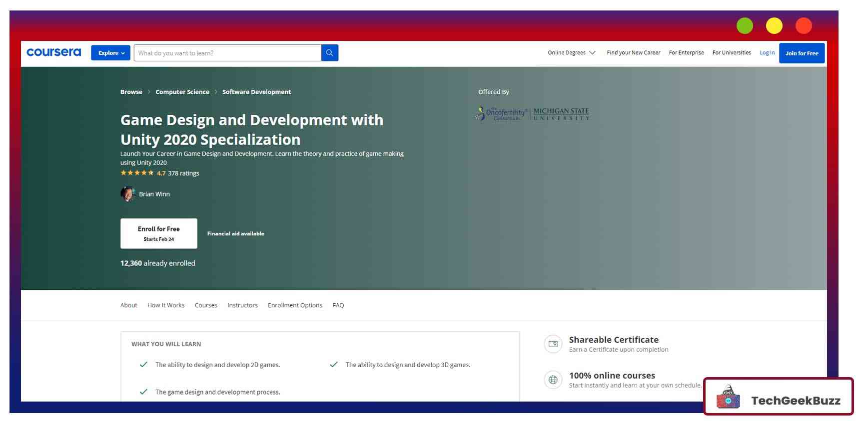
Task: Click the Shareable Certificate icon
Action: coord(553,344)
